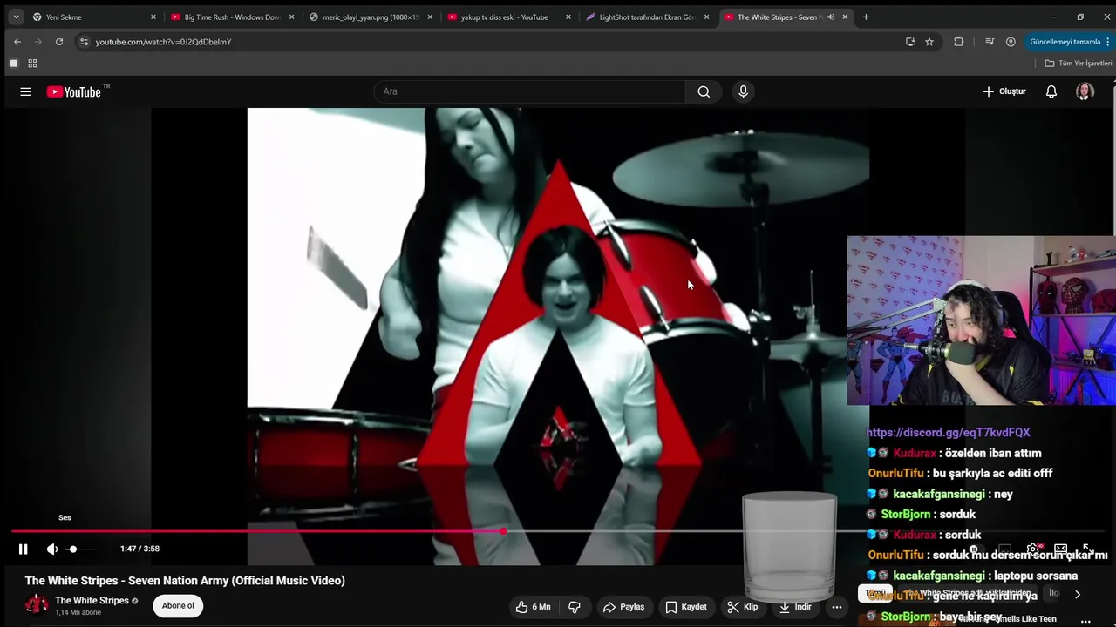
Task: Focus the Ara search input field
Action: pos(530,91)
